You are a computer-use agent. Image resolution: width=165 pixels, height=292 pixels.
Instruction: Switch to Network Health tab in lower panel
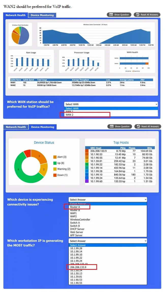[x=16, y=127]
